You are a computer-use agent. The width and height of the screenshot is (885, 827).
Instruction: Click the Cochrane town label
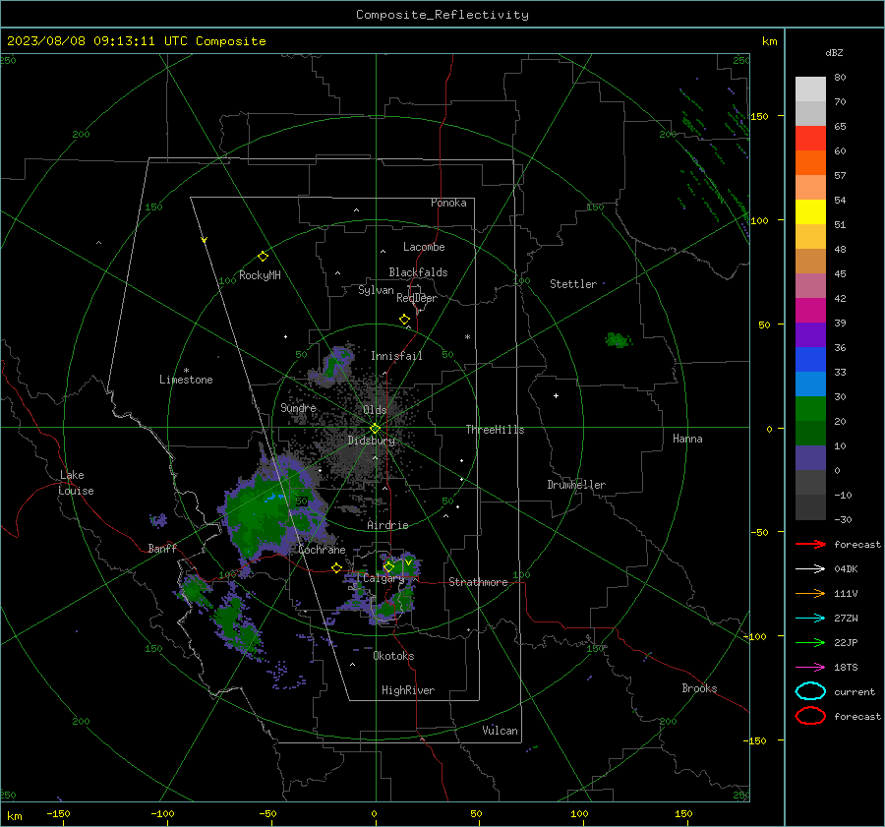click(322, 550)
